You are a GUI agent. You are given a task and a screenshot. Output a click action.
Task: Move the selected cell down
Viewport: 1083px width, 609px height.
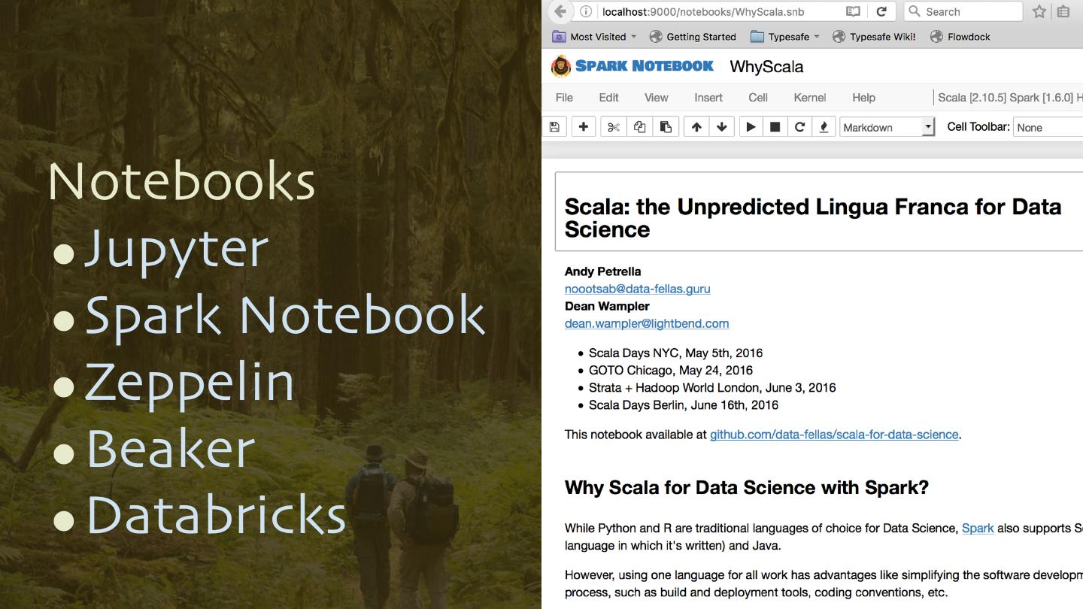722,127
